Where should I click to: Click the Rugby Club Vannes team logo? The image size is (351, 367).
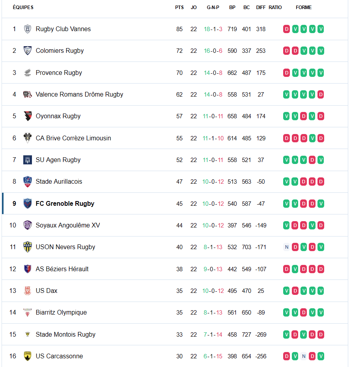pos(27,29)
